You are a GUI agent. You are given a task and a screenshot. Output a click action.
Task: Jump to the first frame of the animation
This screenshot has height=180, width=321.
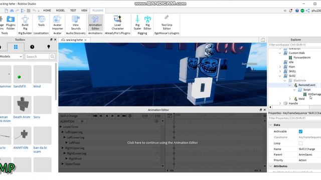[x=95, y=116]
